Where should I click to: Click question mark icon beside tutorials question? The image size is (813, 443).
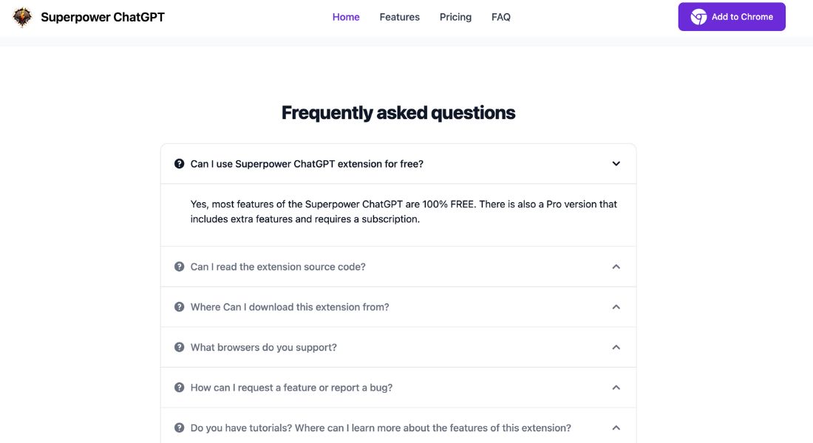[x=180, y=428]
